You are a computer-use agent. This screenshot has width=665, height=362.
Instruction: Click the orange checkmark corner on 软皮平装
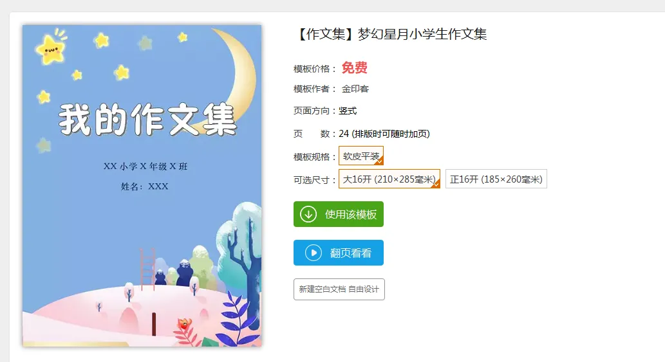380,161
